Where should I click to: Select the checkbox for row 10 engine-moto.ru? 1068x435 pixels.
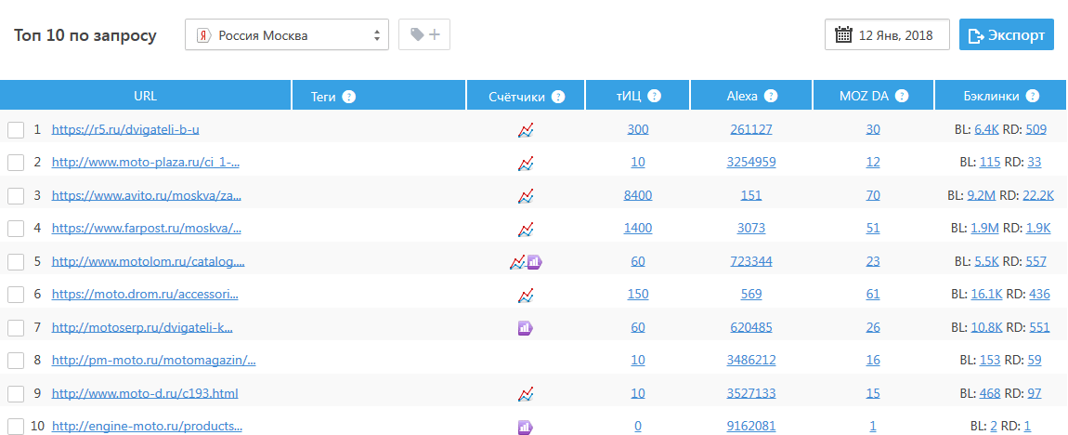(16, 427)
